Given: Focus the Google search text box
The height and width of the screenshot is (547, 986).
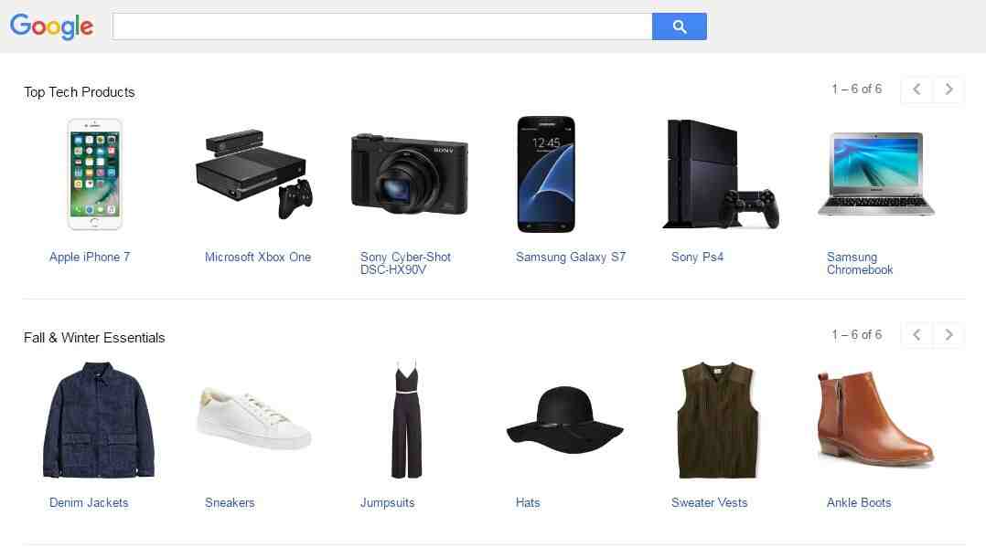Looking at the screenshot, I should [382, 26].
